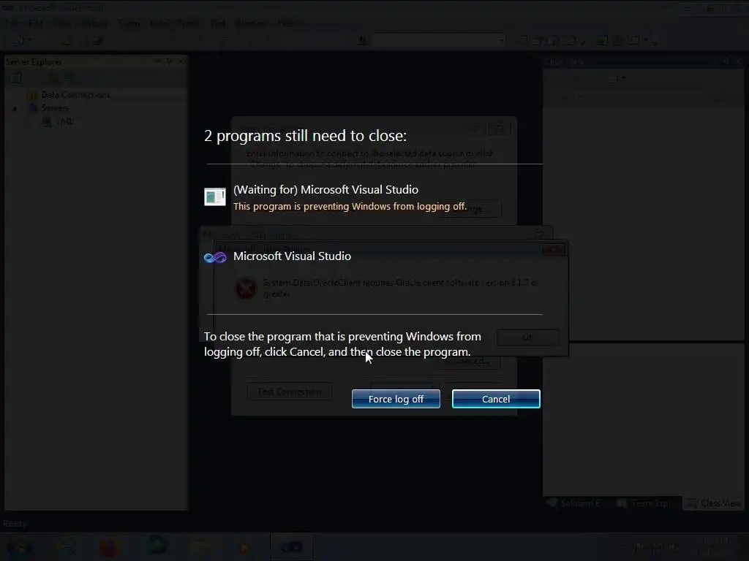749x561 pixels.
Task: Open the dimmed Debug menu in Visual Studio
Action: pyautogui.click(x=94, y=23)
